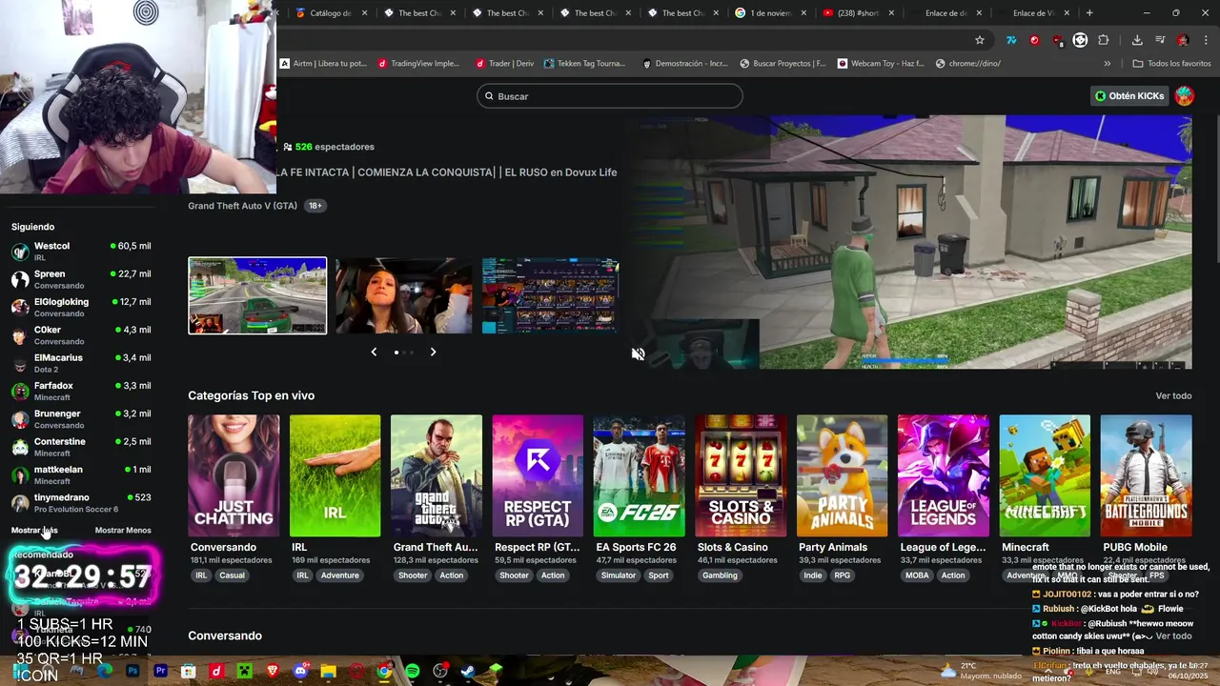Screen dimensions: 1220x686
Task: Open the Slots & Casino category title
Action: tap(732, 548)
